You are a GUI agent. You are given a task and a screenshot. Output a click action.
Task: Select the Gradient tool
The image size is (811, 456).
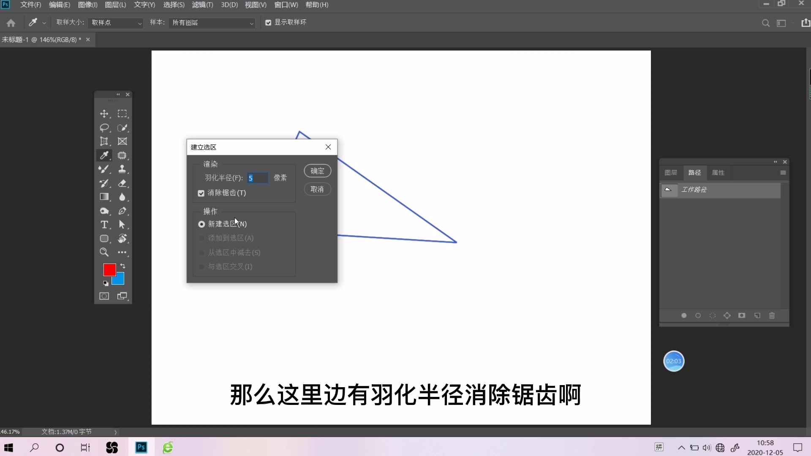click(x=104, y=197)
